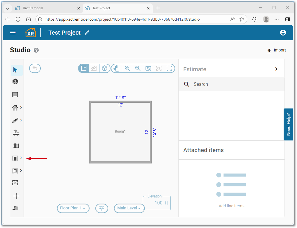Select the fence tool
The width and height of the screenshot is (297, 228).
coord(16,145)
